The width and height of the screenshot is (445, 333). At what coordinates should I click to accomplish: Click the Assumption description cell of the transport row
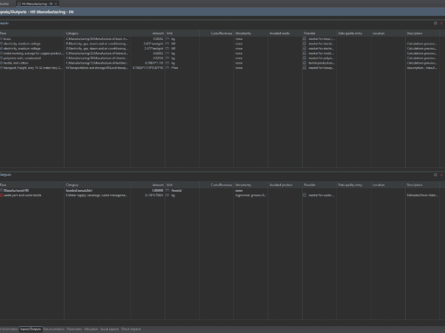tap(422, 68)
